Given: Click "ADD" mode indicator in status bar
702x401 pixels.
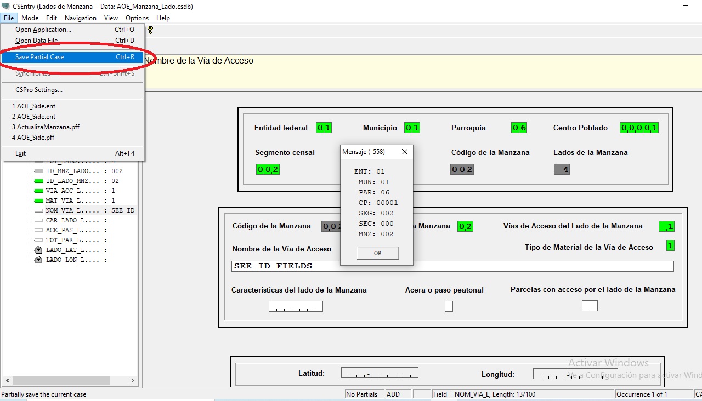Looking at the screenshot, I should tap(393, 394).
